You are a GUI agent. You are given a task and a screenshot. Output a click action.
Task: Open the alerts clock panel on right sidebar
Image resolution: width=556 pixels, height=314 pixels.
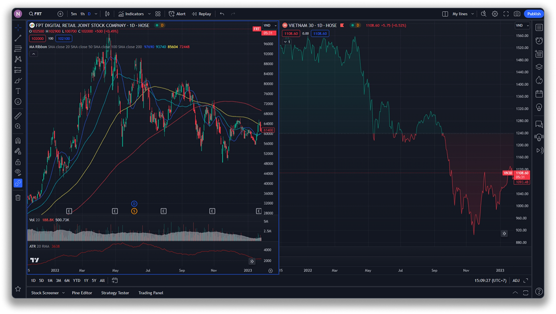pos(539,41)
